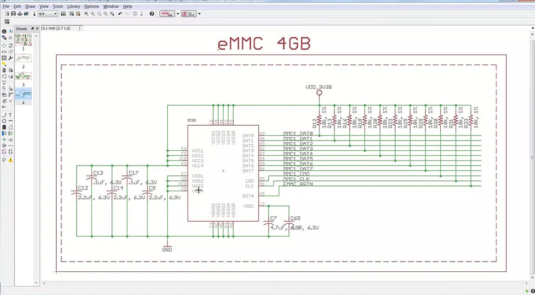Select the Info tool in the left toolbar

pos(4,31)
